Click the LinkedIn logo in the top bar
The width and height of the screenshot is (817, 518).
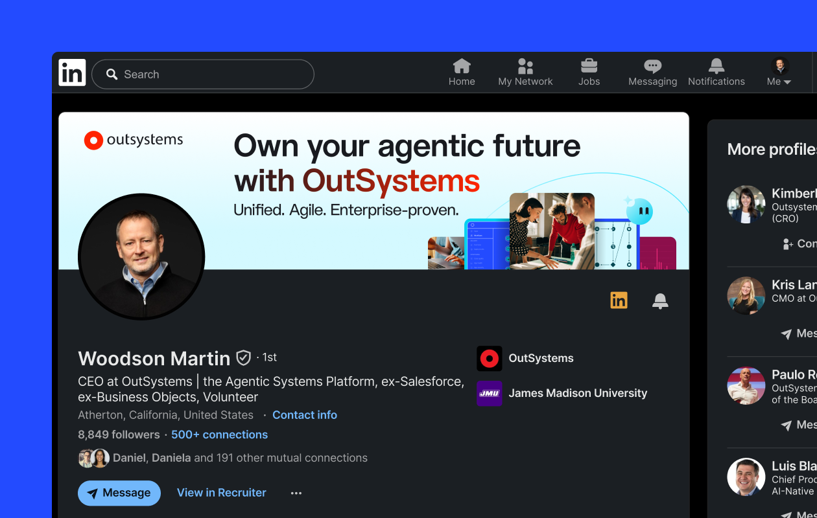72,73
